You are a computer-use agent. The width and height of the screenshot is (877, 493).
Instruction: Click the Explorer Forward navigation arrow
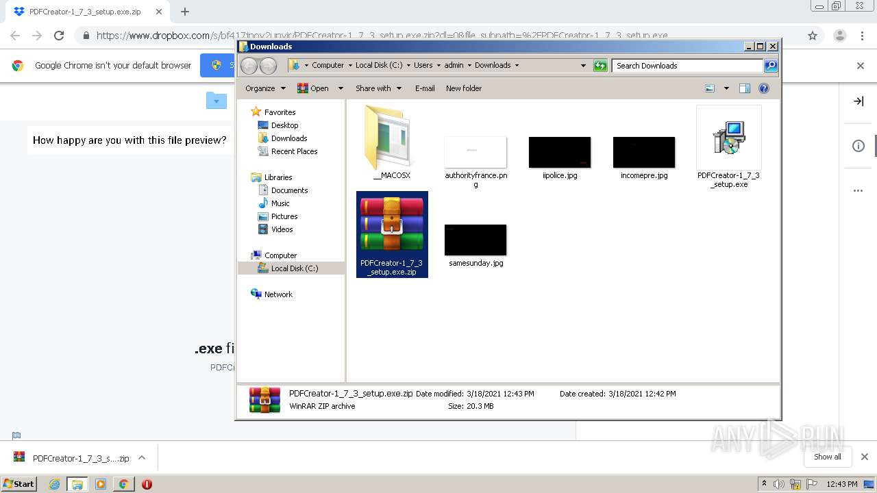click(268, 66)
